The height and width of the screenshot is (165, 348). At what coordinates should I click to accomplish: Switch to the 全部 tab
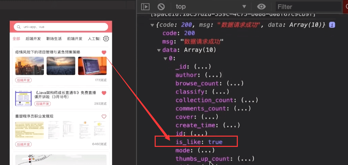[16, 39]
